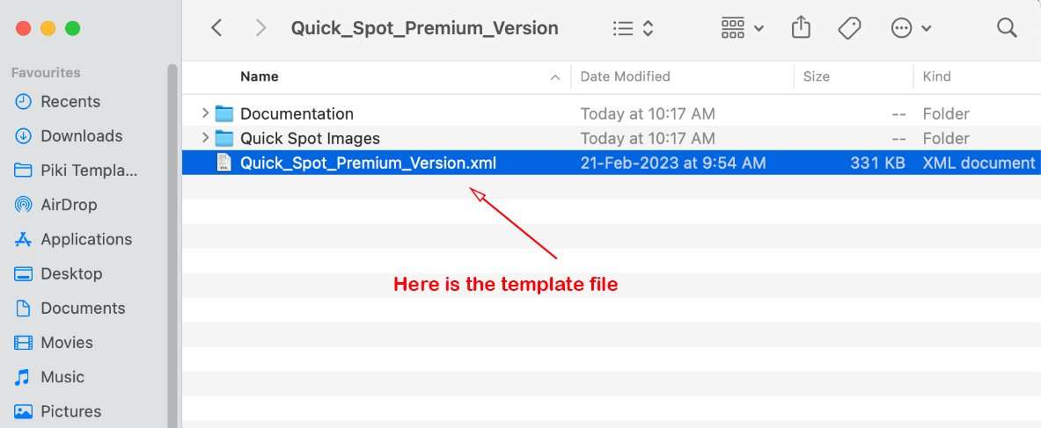Viewport: 1041px width, 428px height.
Task: Sort by the Size column header
Action: 816,77
